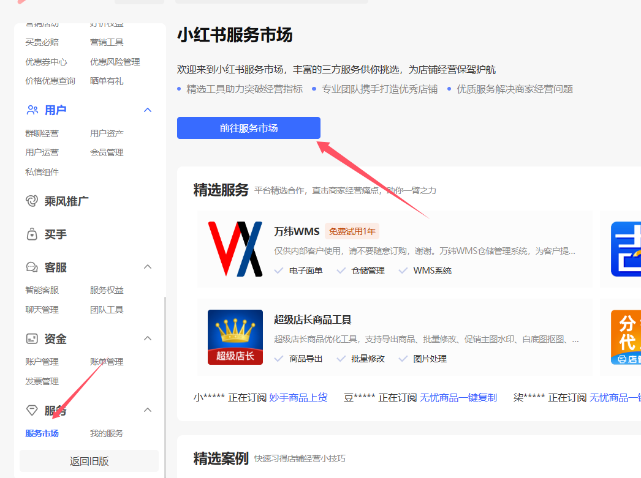Open 晒单有礼 menu item

point(107,81)
